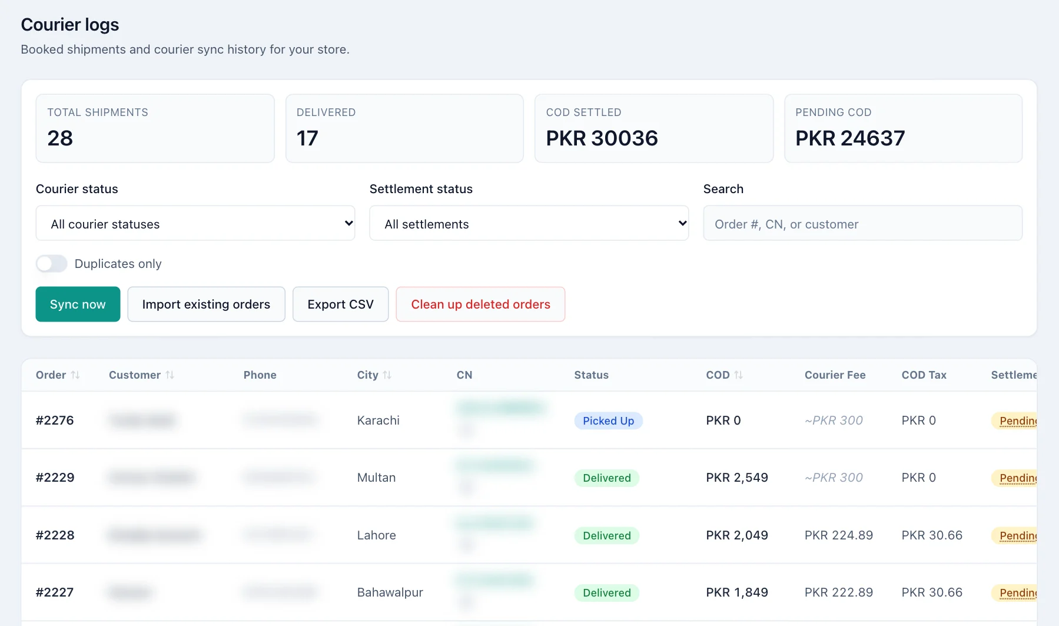Sort table by Customer column icon
The image size is (1059, 626).
point(170,375)
